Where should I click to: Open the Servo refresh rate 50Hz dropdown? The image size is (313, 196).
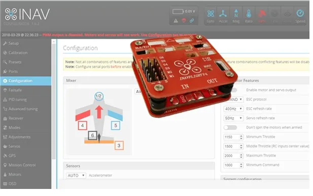[x=233, y=118]
